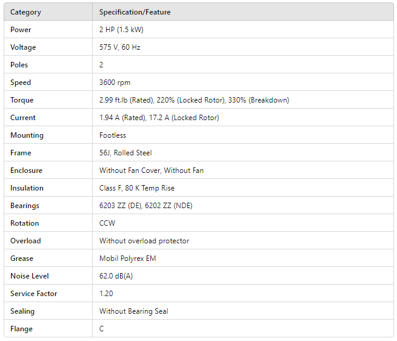The height and width of the screenshot is (341, 397).
Task: Click the 'Without Bearing Seal' sealing cell
Action: (x=133, y=311)
